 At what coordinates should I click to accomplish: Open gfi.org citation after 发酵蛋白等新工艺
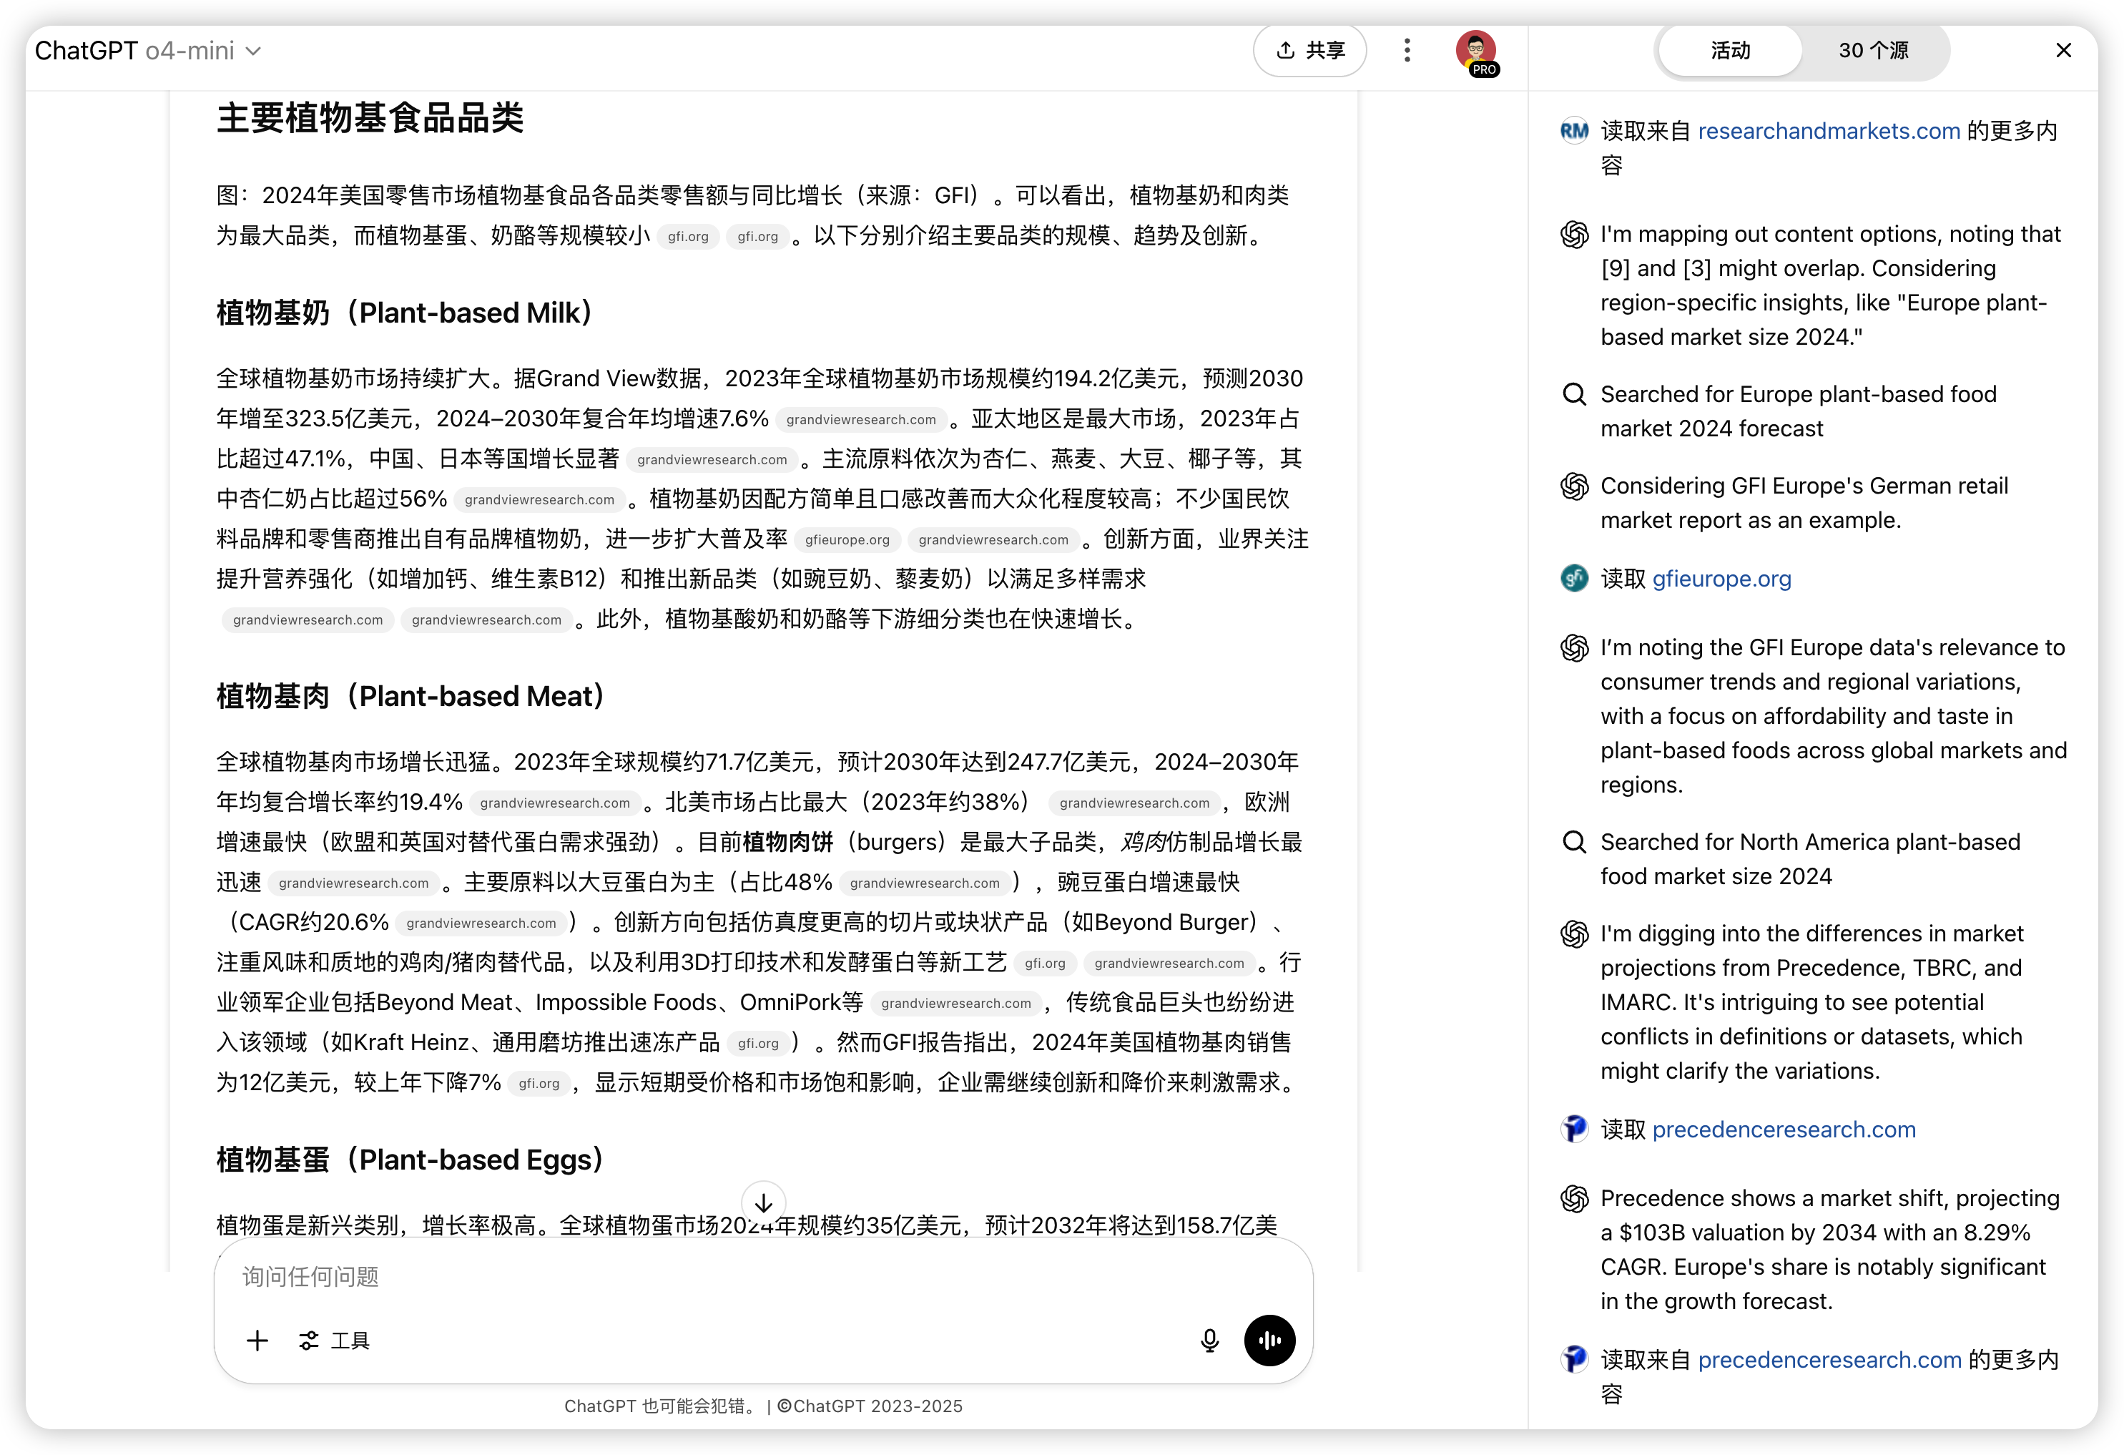1045,964
